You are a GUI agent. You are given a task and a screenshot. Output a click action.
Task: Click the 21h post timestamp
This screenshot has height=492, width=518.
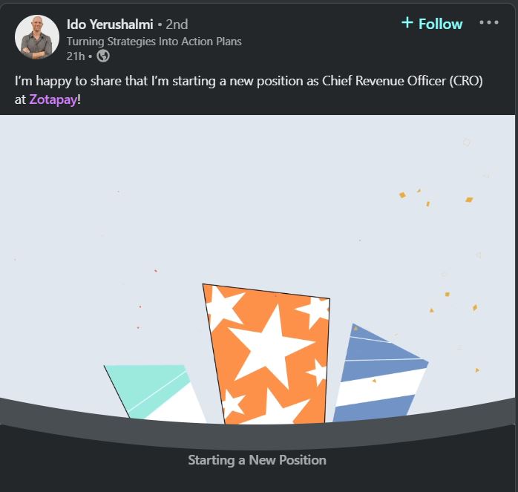[x=76, y=56]
